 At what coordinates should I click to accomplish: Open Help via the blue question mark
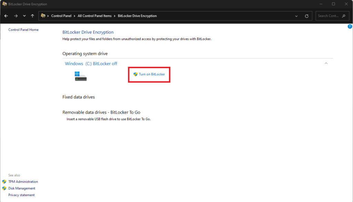(350, 26)
